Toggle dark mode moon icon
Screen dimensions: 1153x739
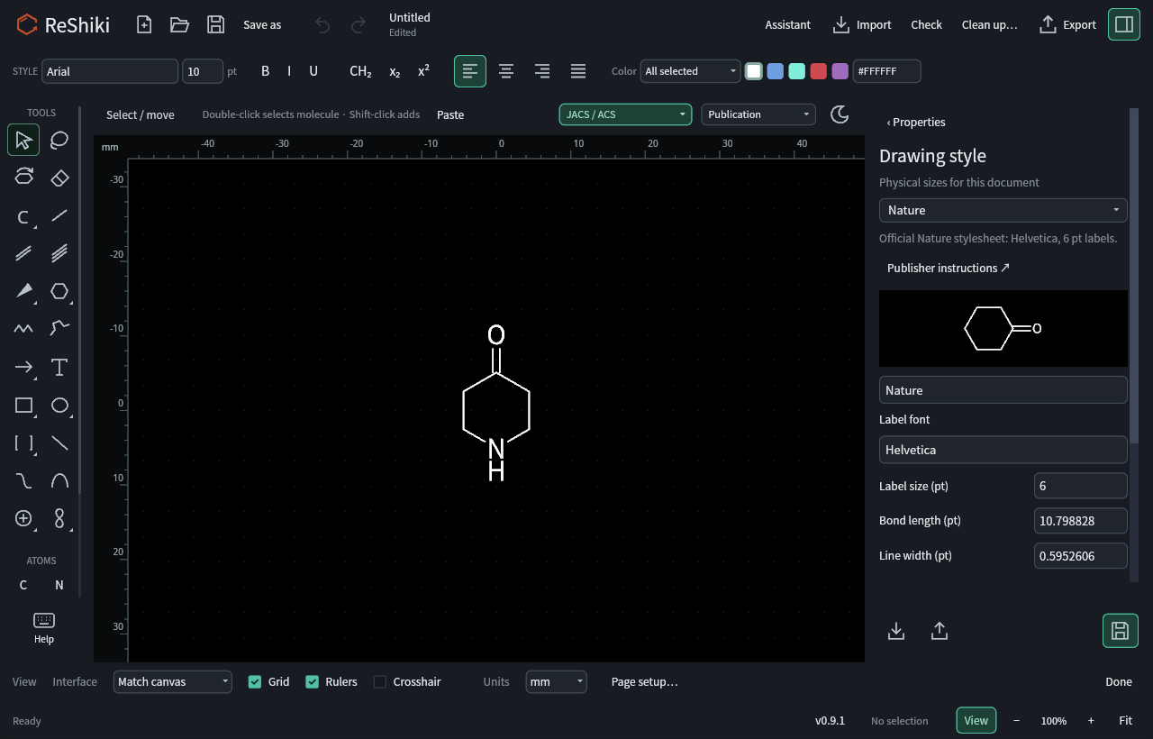[840, 114]
